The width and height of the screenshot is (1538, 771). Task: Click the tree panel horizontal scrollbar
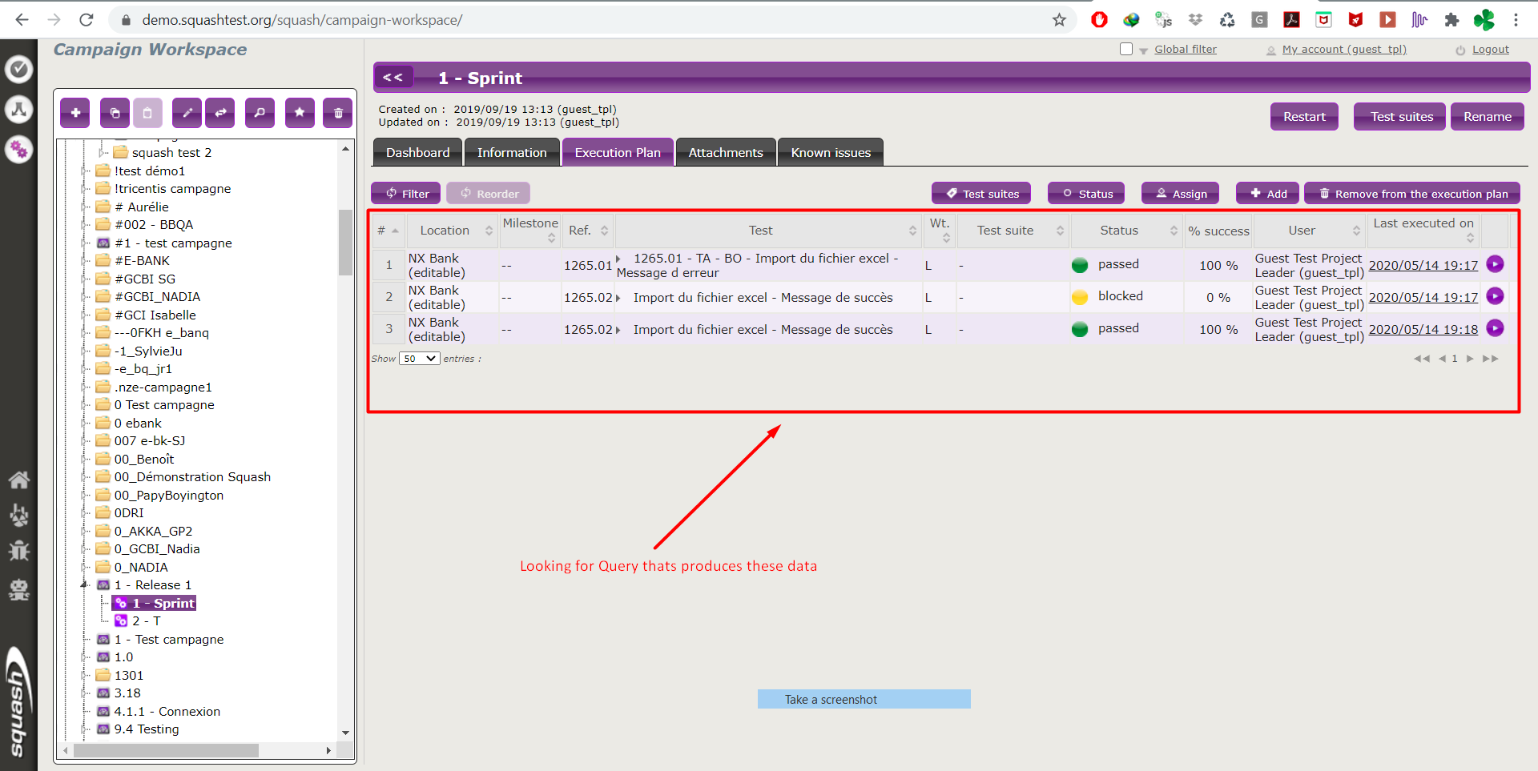tap(166, 751)
